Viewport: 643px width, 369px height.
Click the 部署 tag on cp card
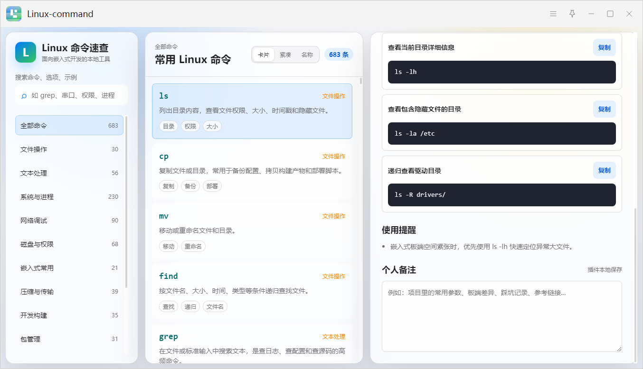tap(212, 186)
